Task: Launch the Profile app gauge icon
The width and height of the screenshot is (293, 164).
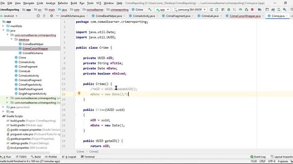Action: pos(240,10)
